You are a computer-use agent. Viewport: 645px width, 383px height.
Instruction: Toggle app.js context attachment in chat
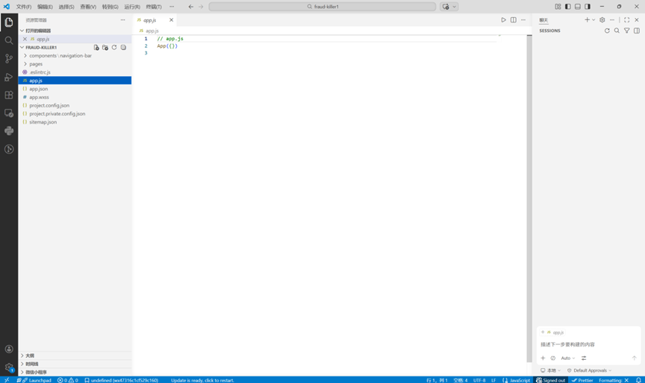[553, 332]
